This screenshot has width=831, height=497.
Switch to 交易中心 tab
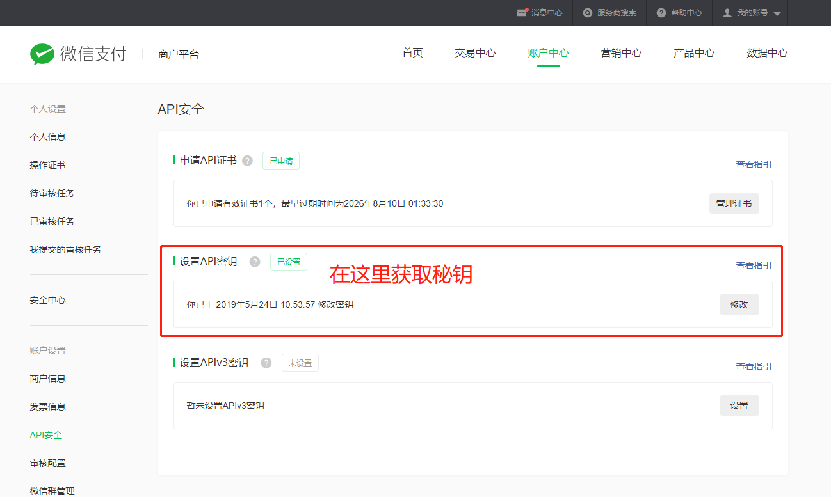coord(475,53)
